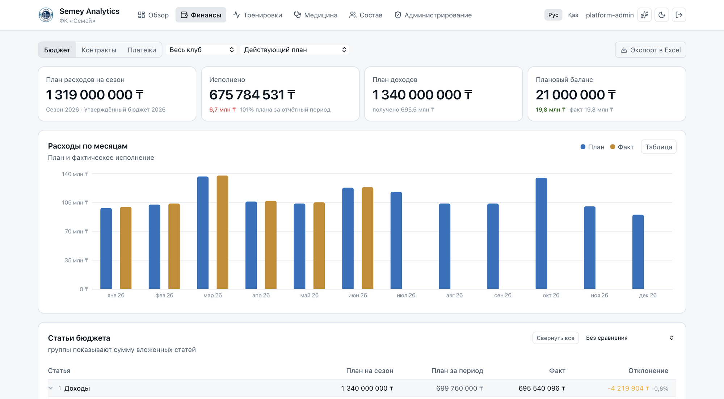
Task: Toggle the План legend series
Action: (593, 147)
